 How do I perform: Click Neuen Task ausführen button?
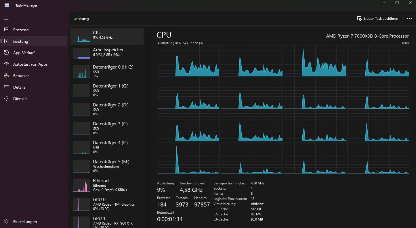[378, 18]
